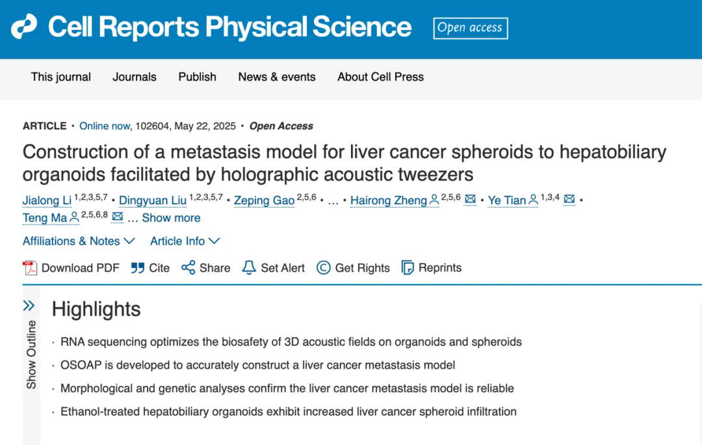Image resolution: width=702 pixels, height=445 pixels.
Task: Click the About Cell Press menu item
Action: click(380, 77)
